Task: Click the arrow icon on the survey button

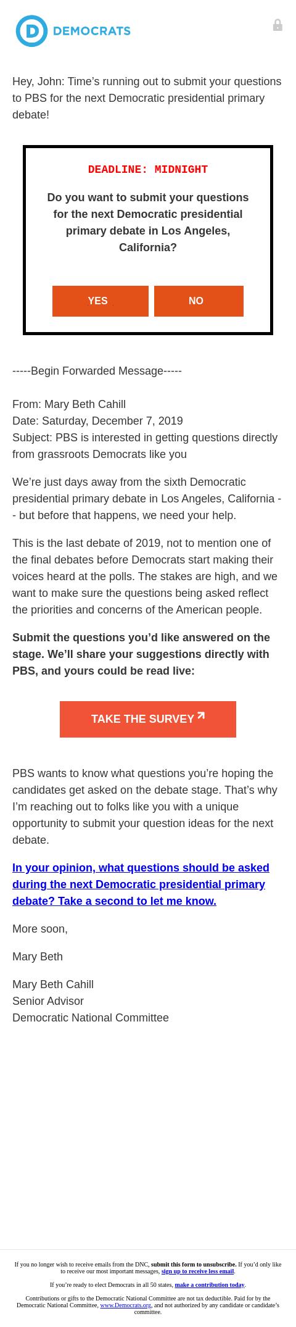Action: 201,716
